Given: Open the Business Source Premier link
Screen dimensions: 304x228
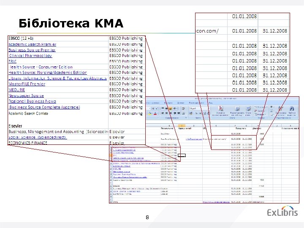Looking at the screenshot, I should (32, 50).
